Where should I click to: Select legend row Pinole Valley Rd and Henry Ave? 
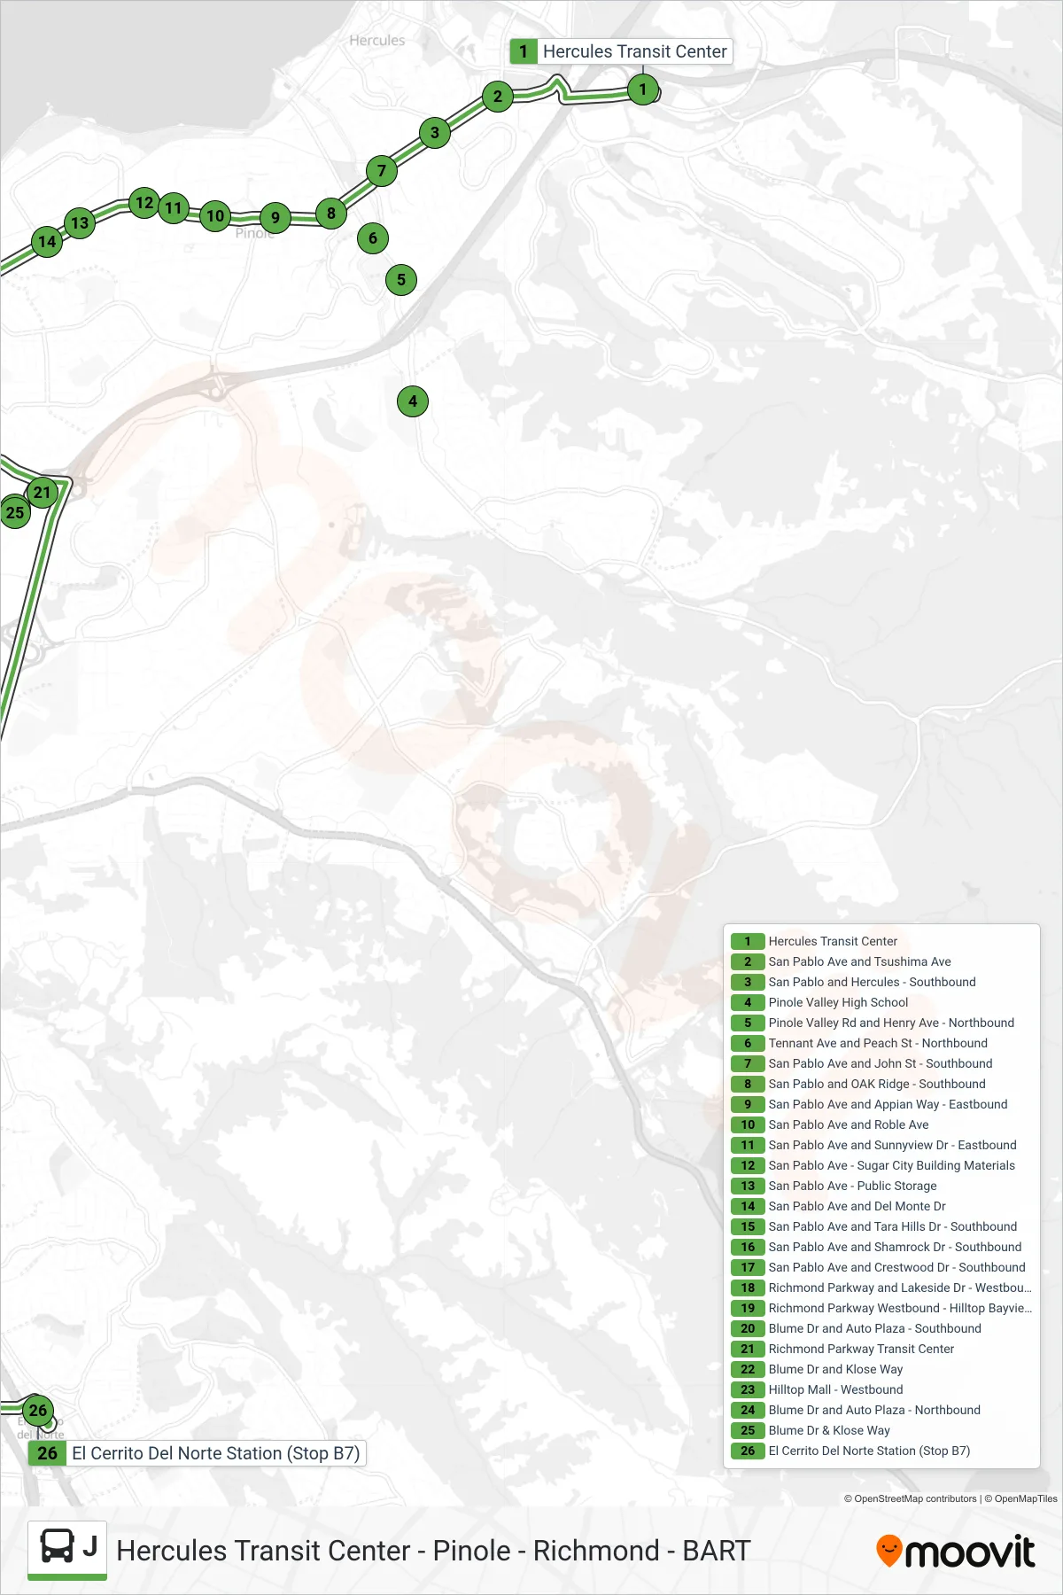pyautogui.click(x=881, y=1023)
